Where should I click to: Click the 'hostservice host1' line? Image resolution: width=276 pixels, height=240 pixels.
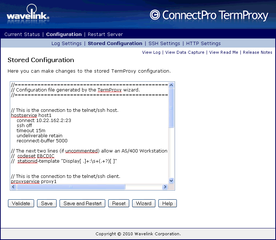click(x=31, y=115)
